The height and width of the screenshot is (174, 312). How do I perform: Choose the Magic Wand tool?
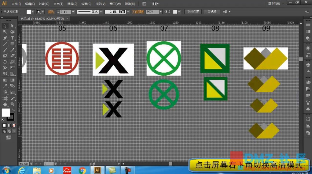coord(5,32)
